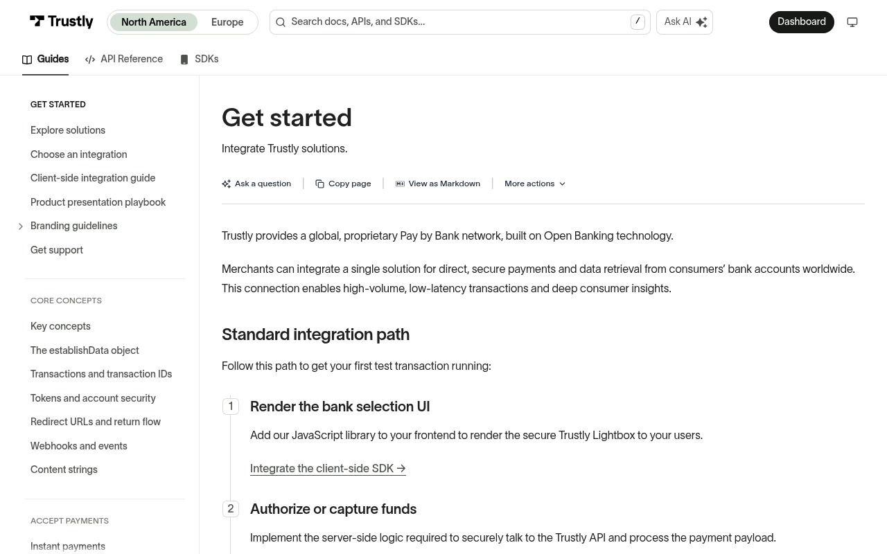Click the monitor theme icon
Viewport: 887px width, 554px height.
point(852,23)
